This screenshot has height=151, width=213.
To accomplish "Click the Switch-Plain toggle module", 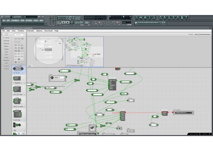I will click(x=92, y=128).
